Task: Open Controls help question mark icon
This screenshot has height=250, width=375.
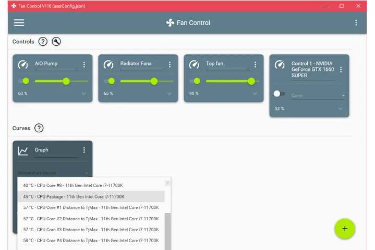Action: tap(43, 42)
